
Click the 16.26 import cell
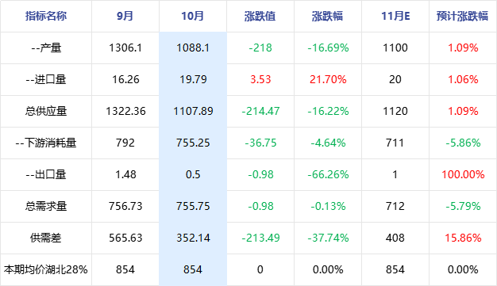(125, 79)
